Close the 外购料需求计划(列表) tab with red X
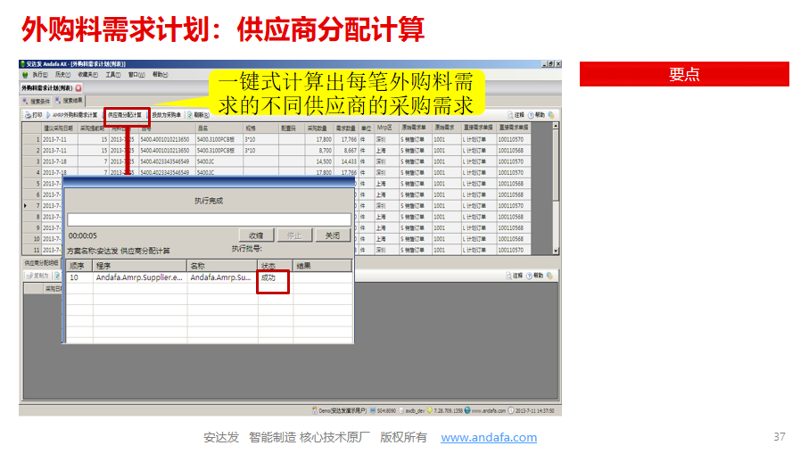 [78, 88]
